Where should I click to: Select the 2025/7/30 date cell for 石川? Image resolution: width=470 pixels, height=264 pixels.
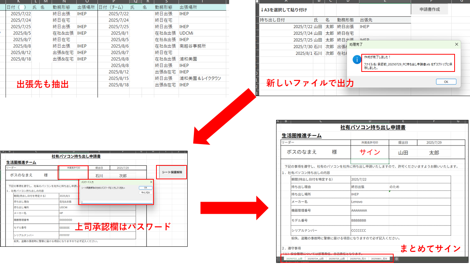(x=286, y=47)
